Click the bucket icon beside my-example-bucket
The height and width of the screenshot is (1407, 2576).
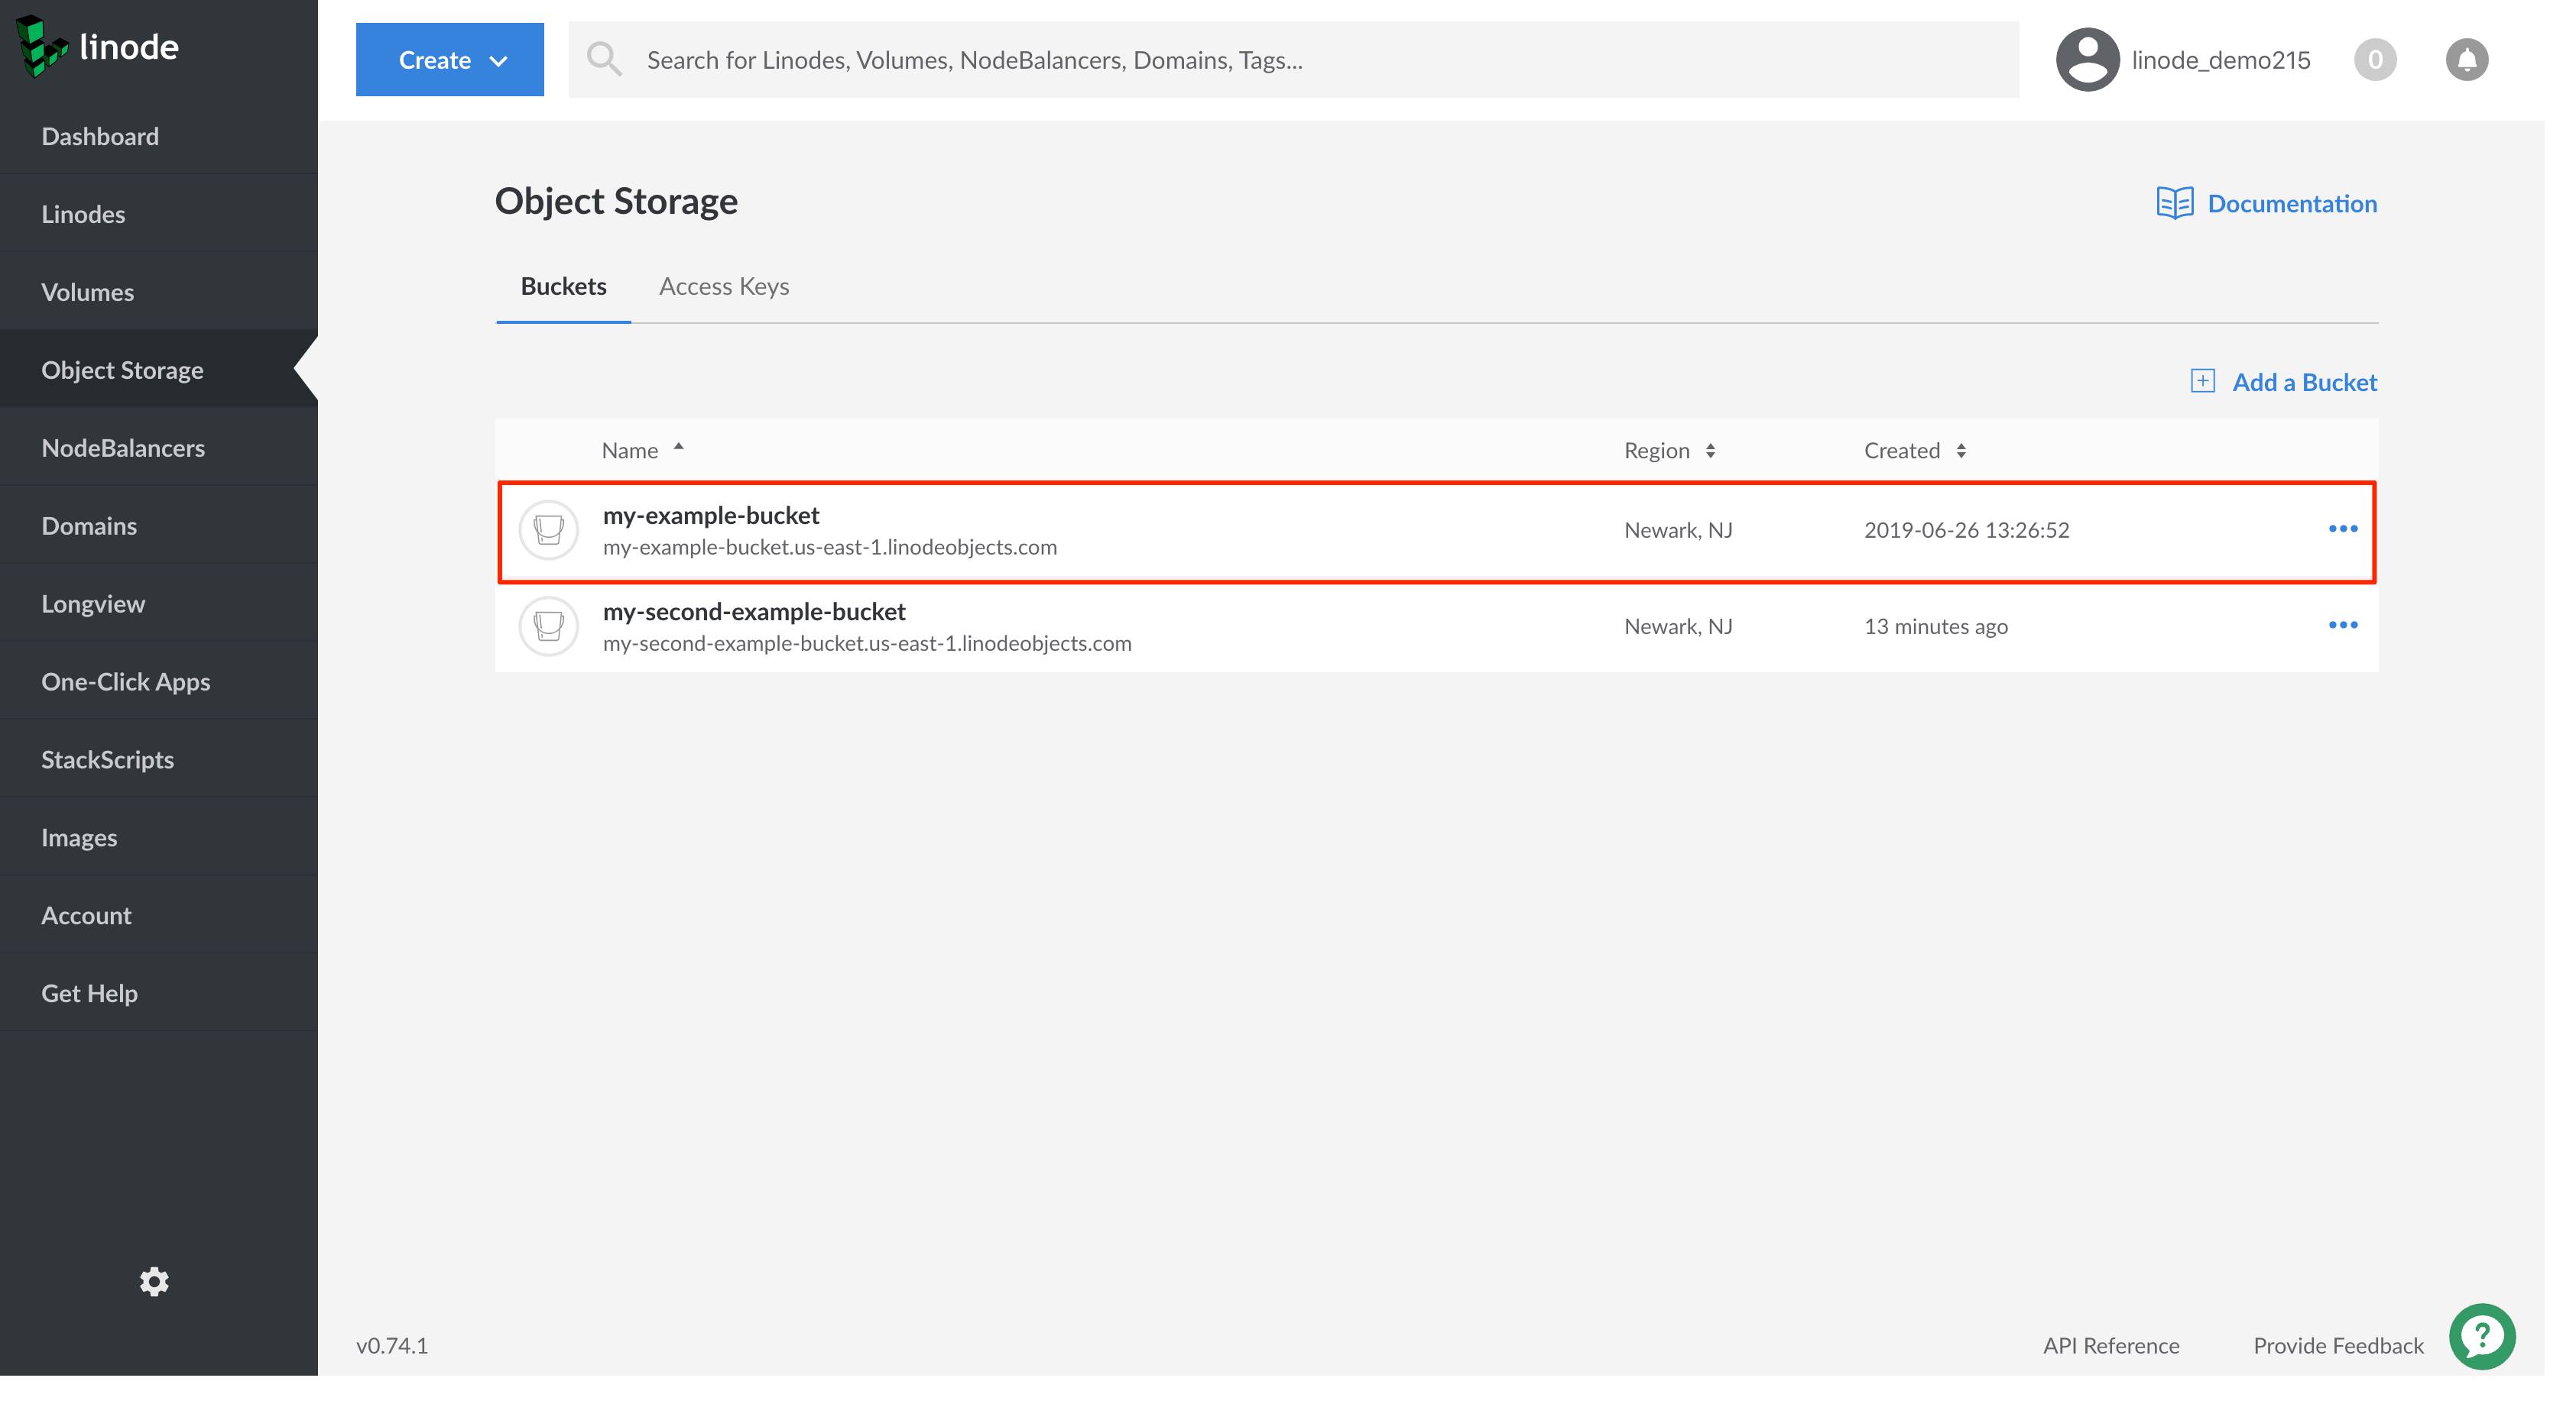548,529
